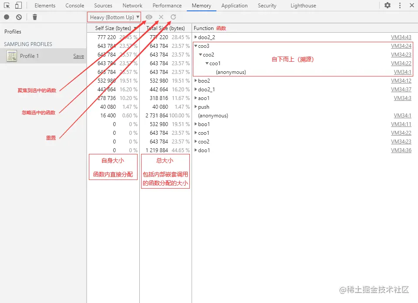Click the 777 220 self size cell
The height and width of the screenshot is (303, 418).
click(x=107, y=37)
